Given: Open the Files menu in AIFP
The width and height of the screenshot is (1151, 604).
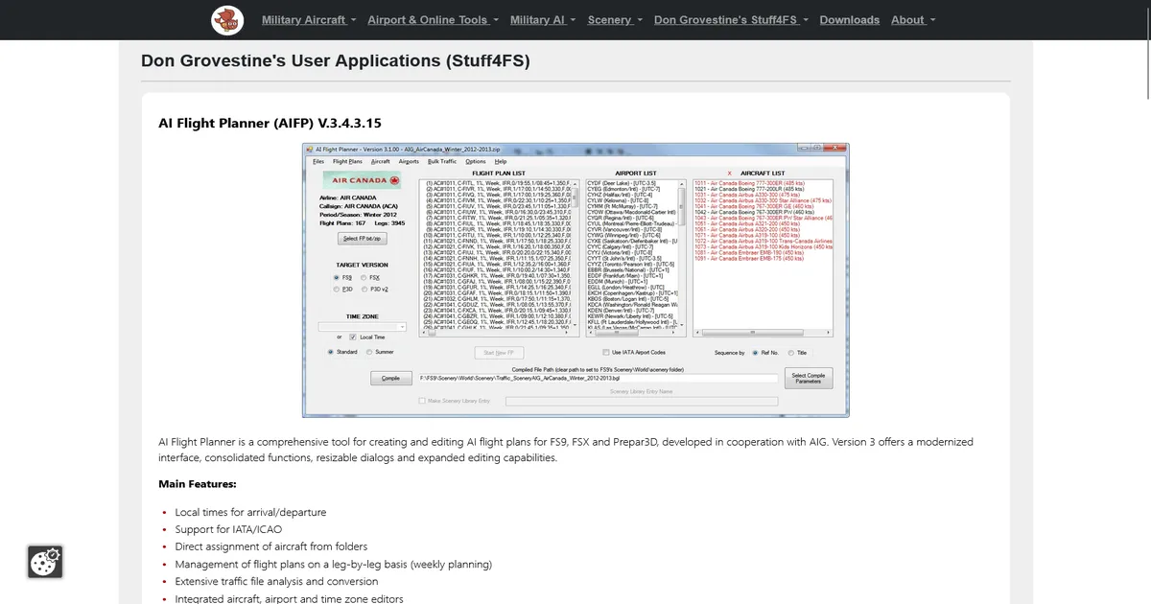Looking at the screenshot, I should pos(318,161).
